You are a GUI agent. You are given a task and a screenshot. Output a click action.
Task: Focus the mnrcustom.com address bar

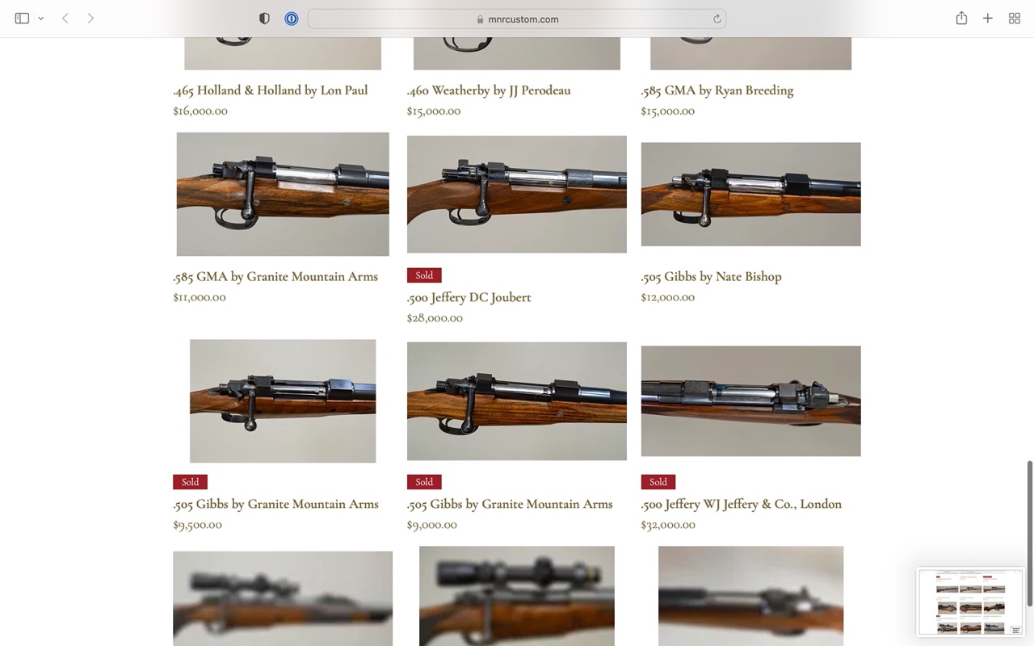[x=517, y=19]
